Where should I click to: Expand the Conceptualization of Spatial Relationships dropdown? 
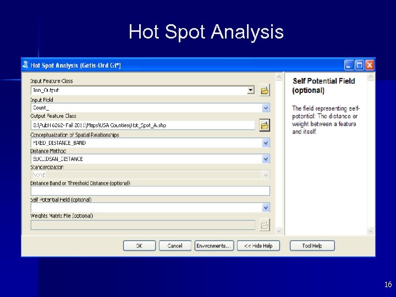click(x=266, y=143)
